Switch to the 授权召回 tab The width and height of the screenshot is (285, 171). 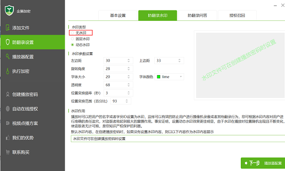[x=237, y=16]
